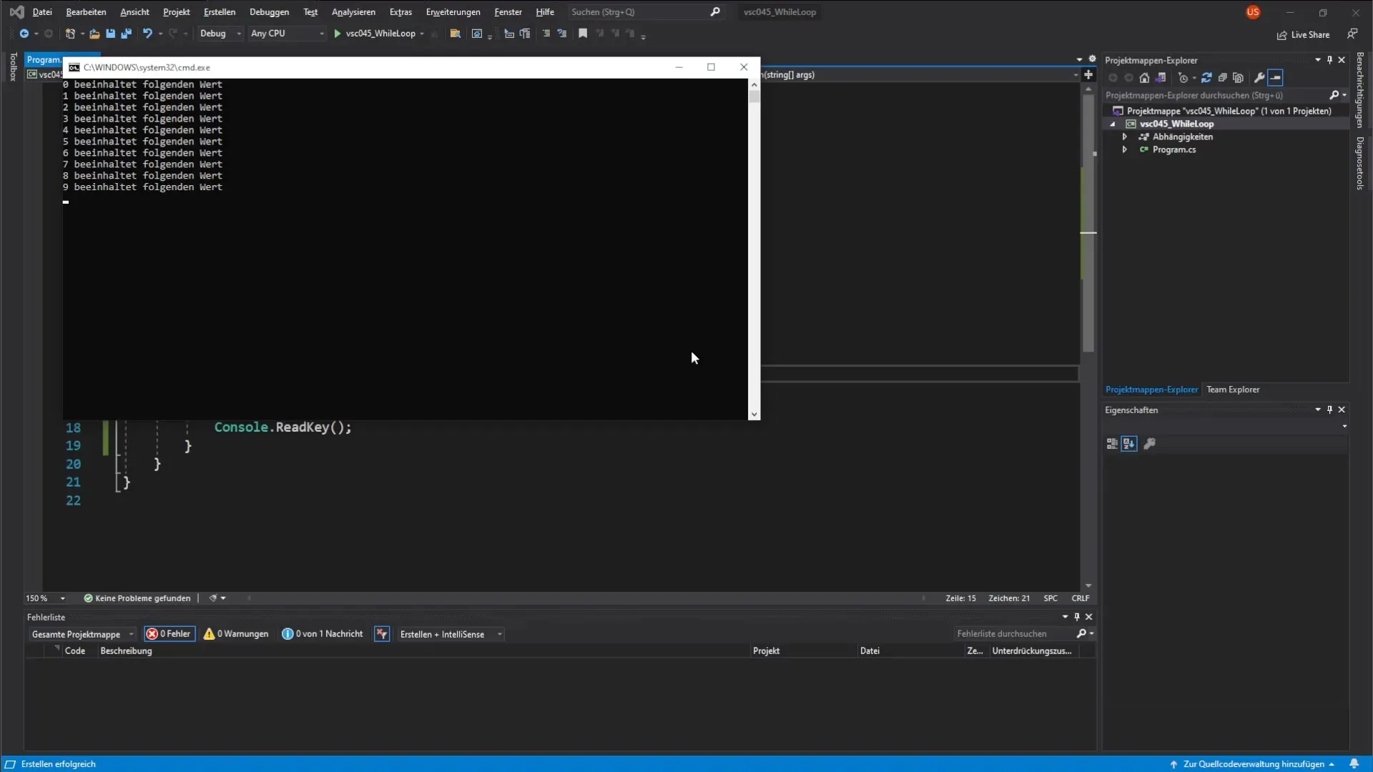This screenshot has width=1373, height=772.
Task: Click the property pages wrench in Eigenschaften
Action: coord(1149,444)
